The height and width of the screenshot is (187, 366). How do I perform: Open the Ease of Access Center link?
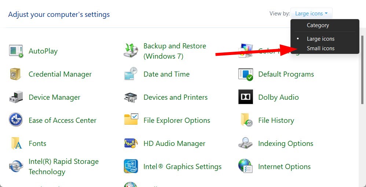(63, 120)
